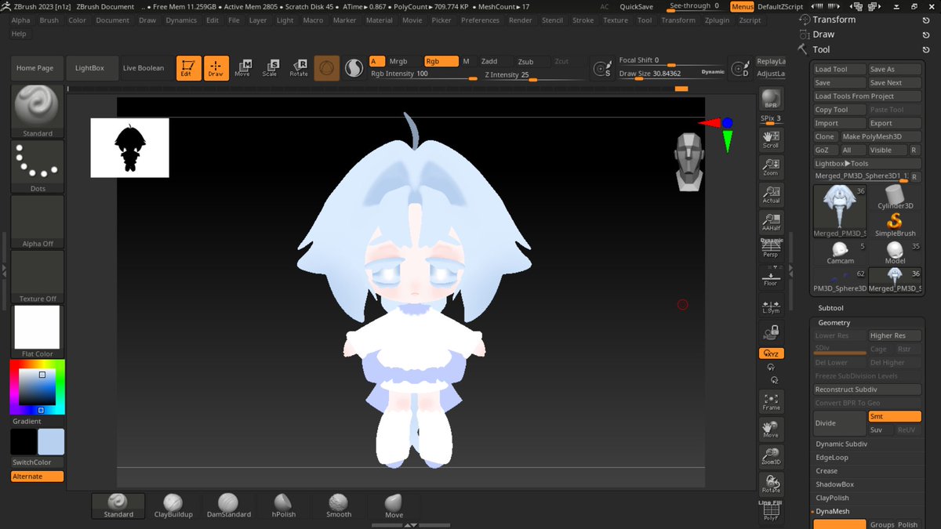Expand the Subtool section
Image resolution: width=941 pixels, height=529 pixels.
(830, 308)
